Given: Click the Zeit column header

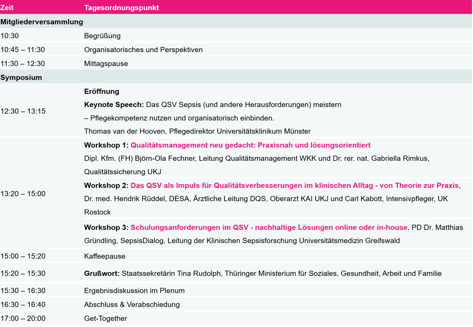Looking at the screenshot, I should (7, 7).
